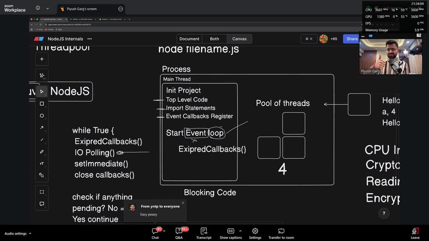
Task: Open chat message from yntp
Action: [x=155, y=210]
